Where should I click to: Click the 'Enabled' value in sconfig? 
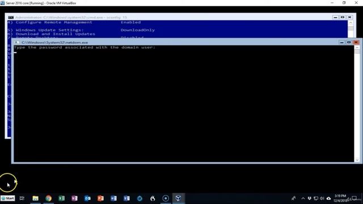(130, 23)
